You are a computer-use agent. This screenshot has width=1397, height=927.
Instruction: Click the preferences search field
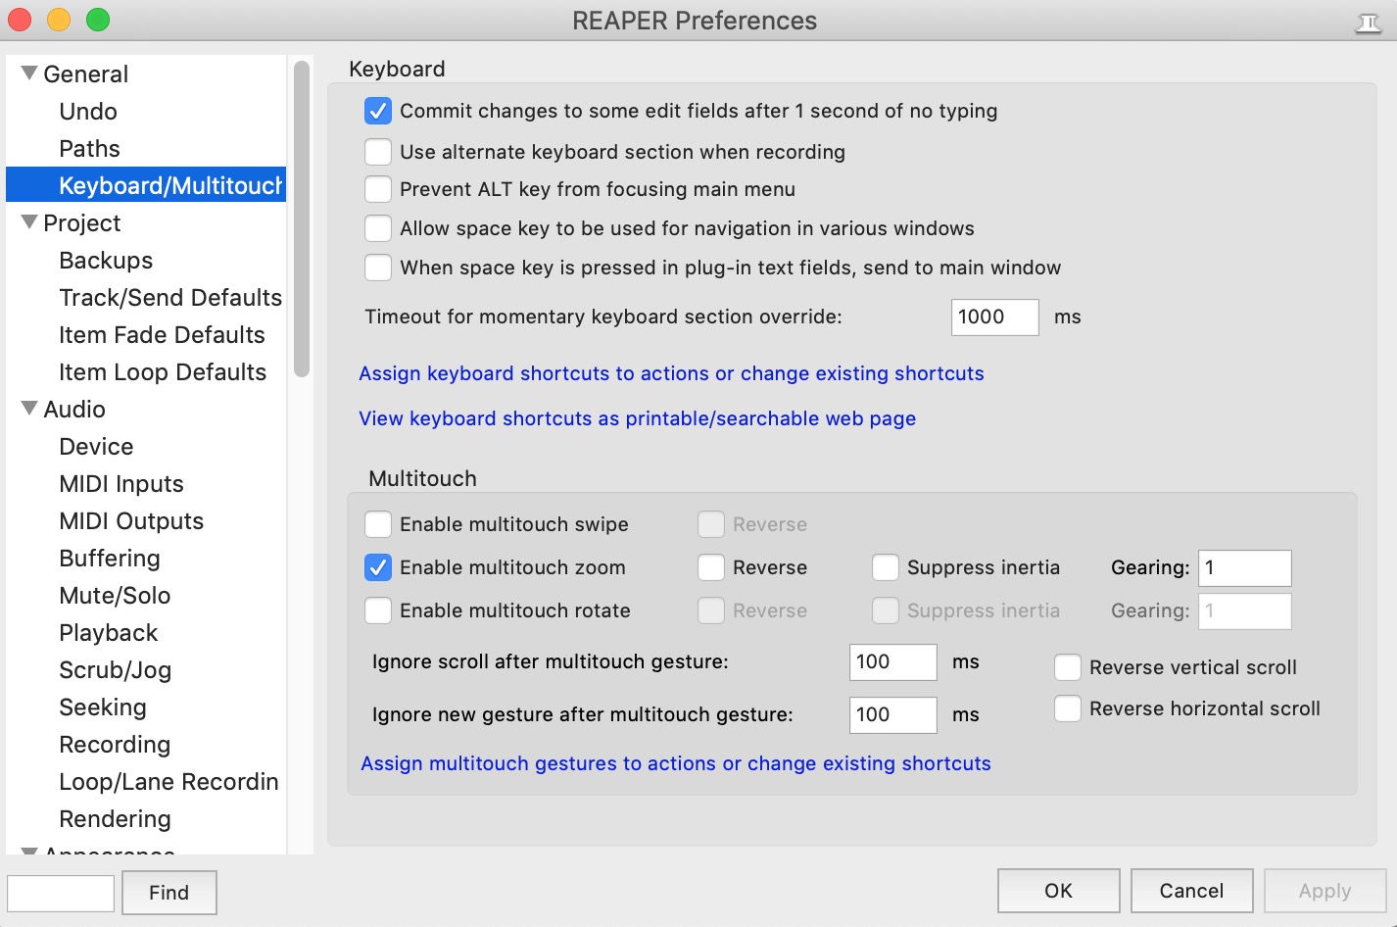[x=61, y=894]
